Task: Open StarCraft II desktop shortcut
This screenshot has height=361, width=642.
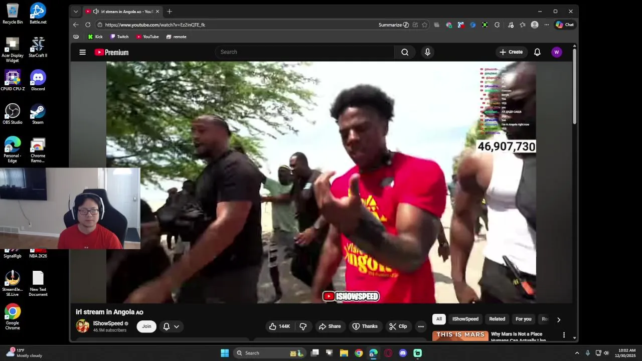Action: pyautogui.click(x=38, y=47)
